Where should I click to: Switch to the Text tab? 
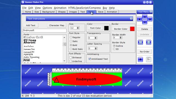pos(82,12)
